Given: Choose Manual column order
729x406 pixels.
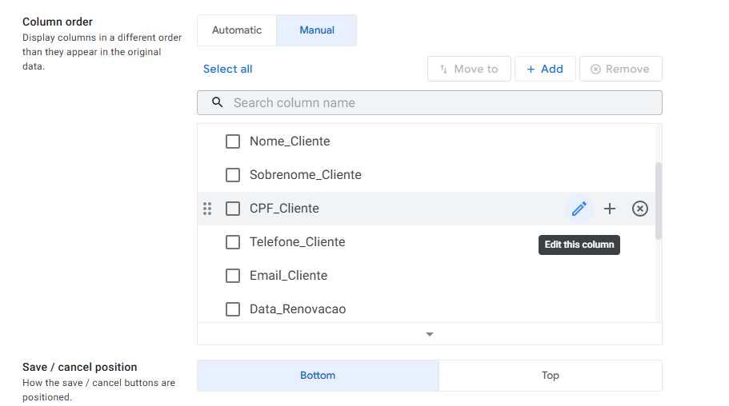Looking at the screenshot, I should [x=317, y=30].
